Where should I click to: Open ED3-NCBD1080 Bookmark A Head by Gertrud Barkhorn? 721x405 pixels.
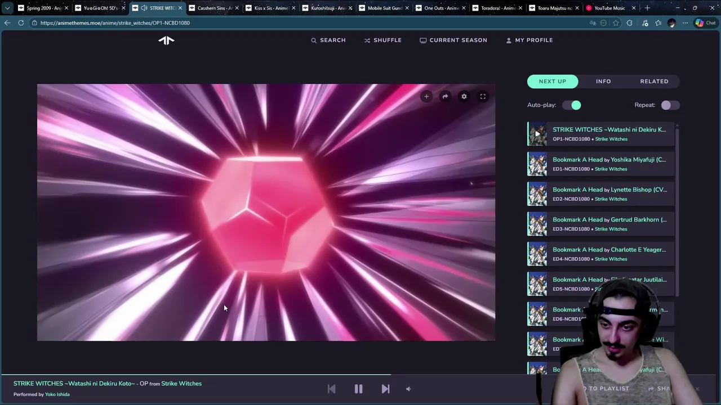tap(600, 224)
